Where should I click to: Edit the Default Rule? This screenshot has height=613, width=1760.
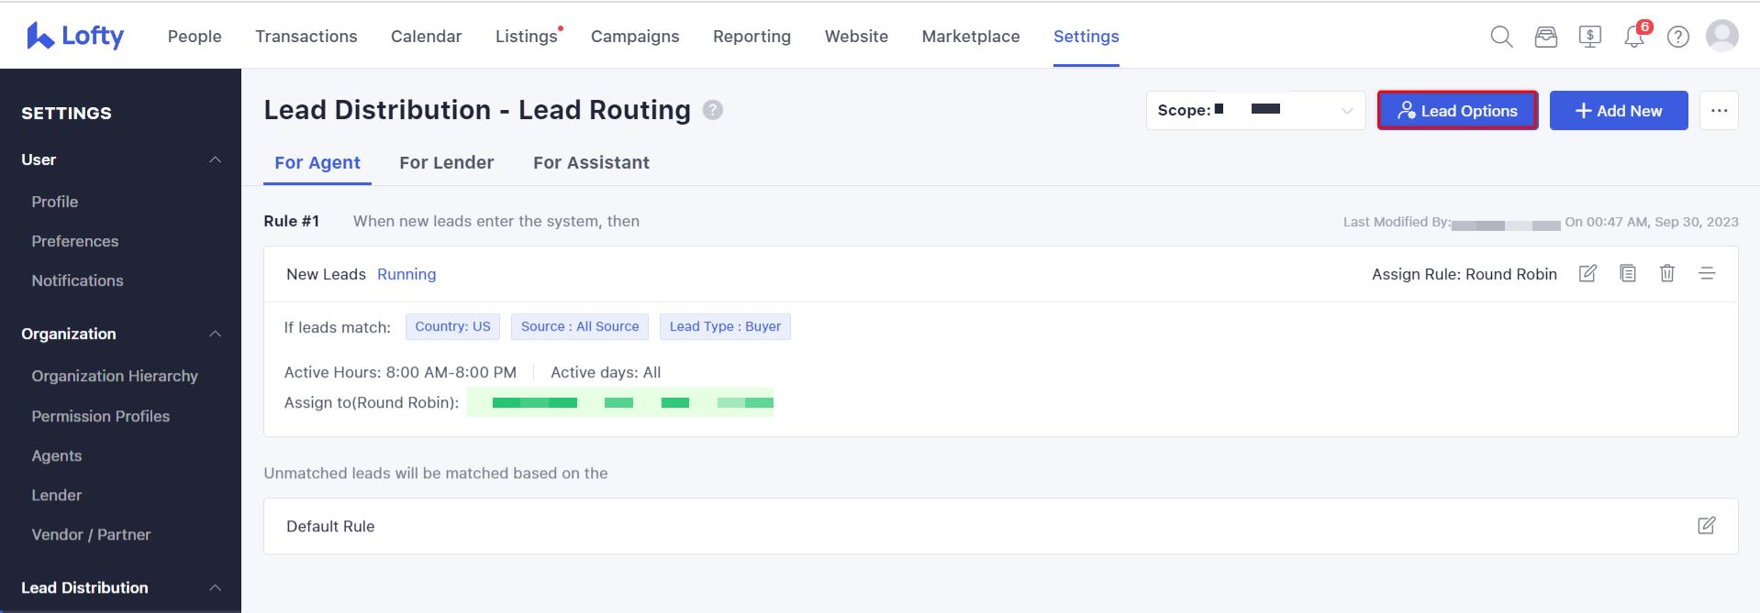tap(1707, 525)
